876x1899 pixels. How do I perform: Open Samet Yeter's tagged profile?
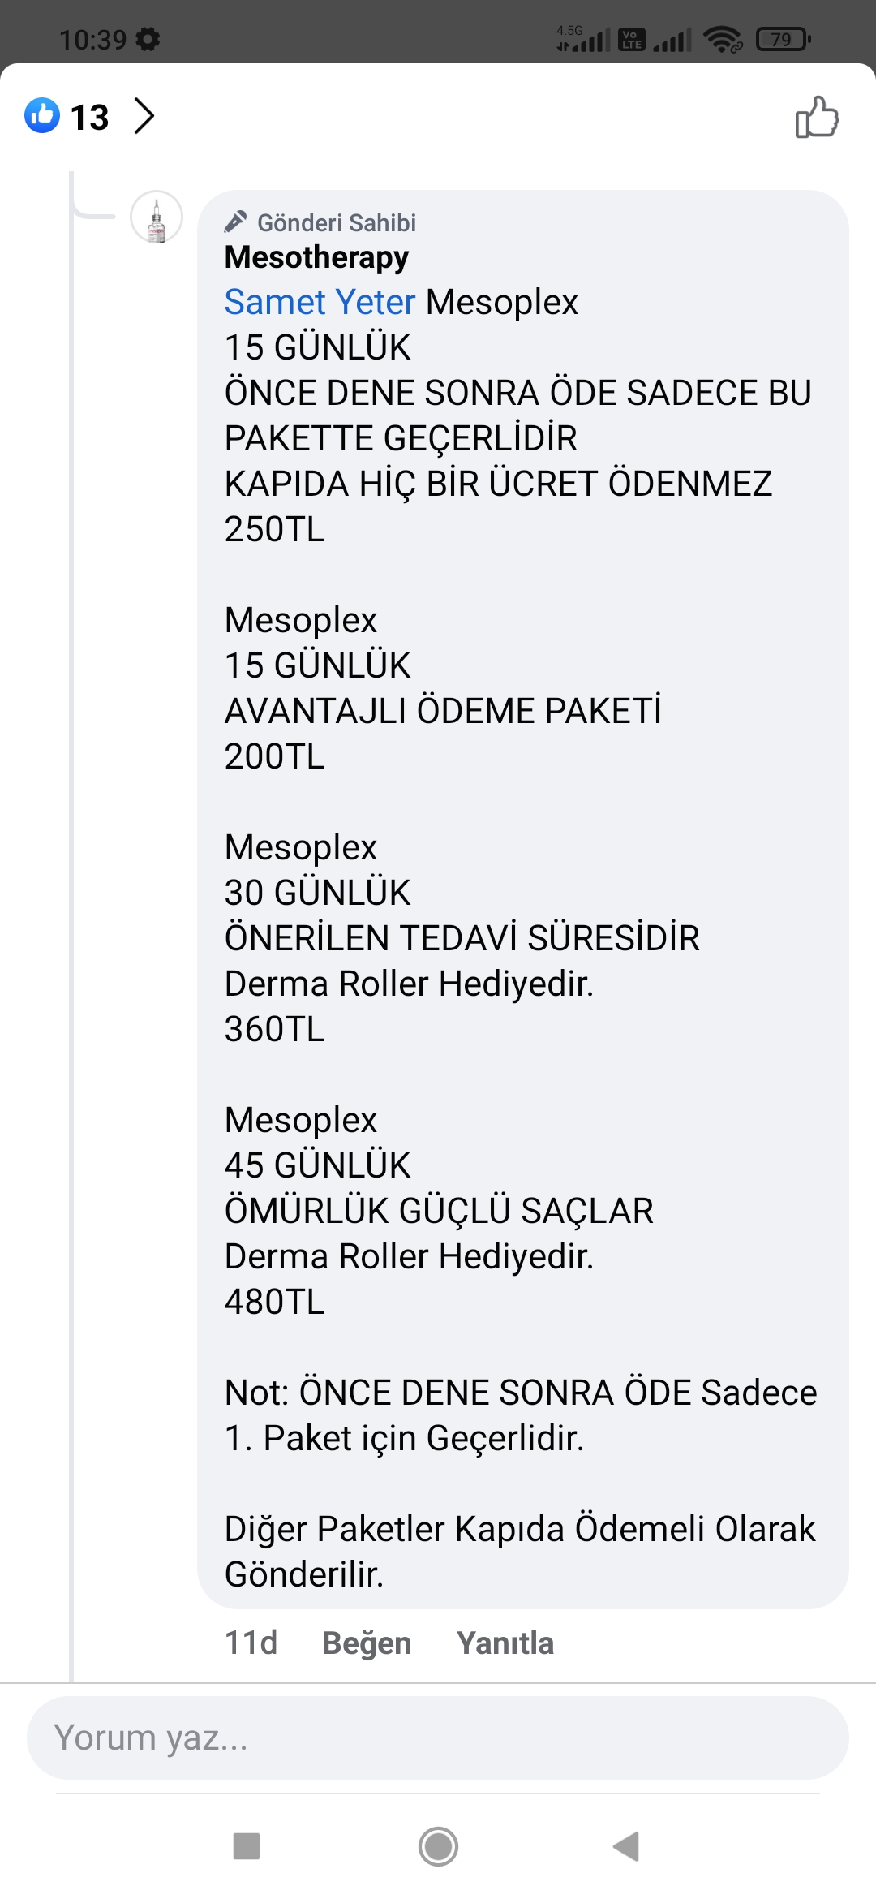click(320, 302)
